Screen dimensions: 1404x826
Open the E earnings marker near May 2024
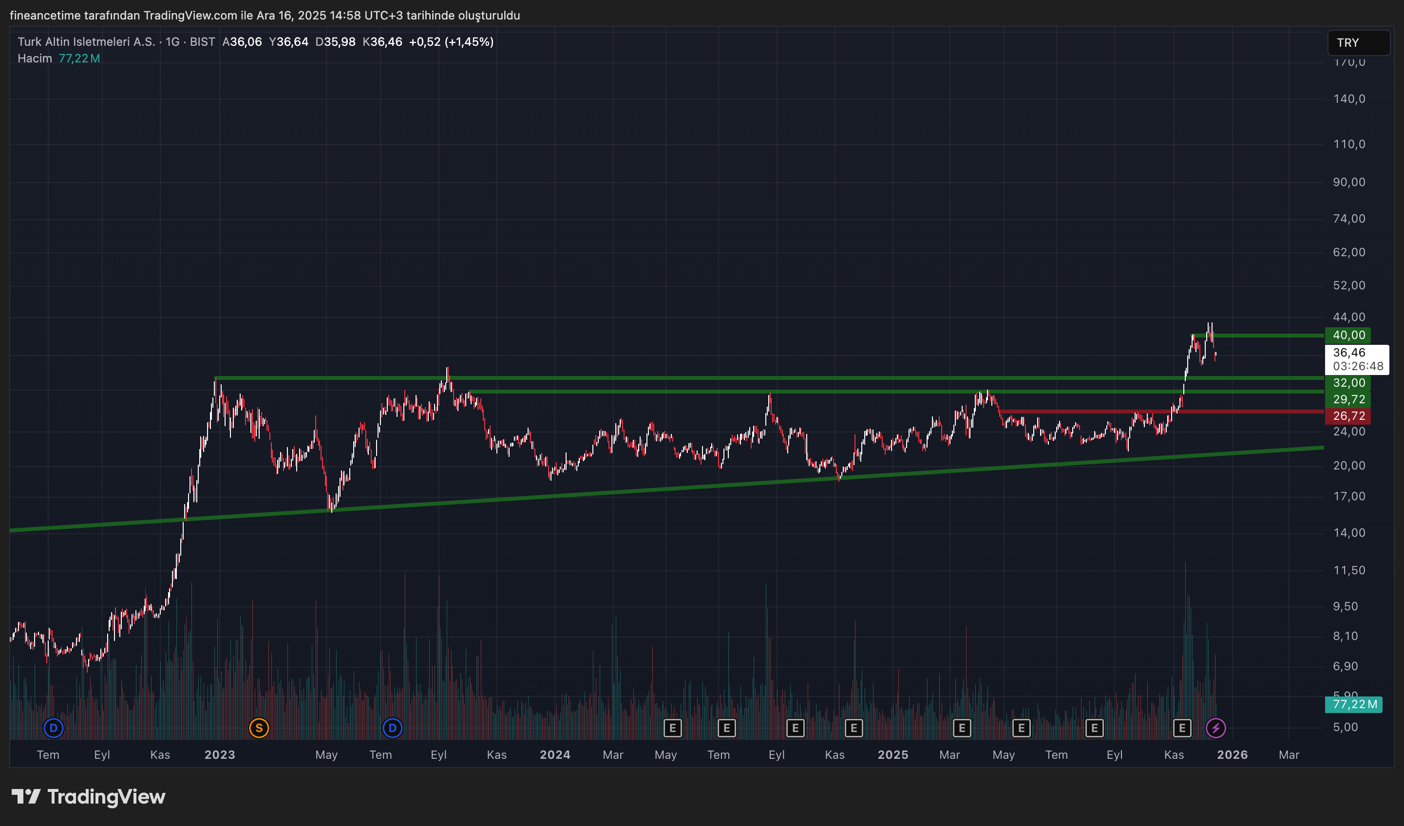tap(672, 728)
